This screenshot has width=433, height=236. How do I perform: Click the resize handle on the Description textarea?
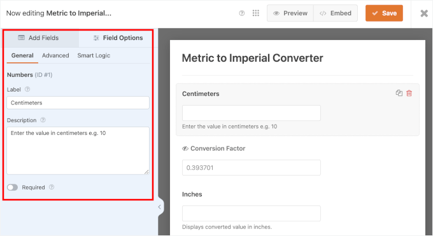click(x=146, y=172)
